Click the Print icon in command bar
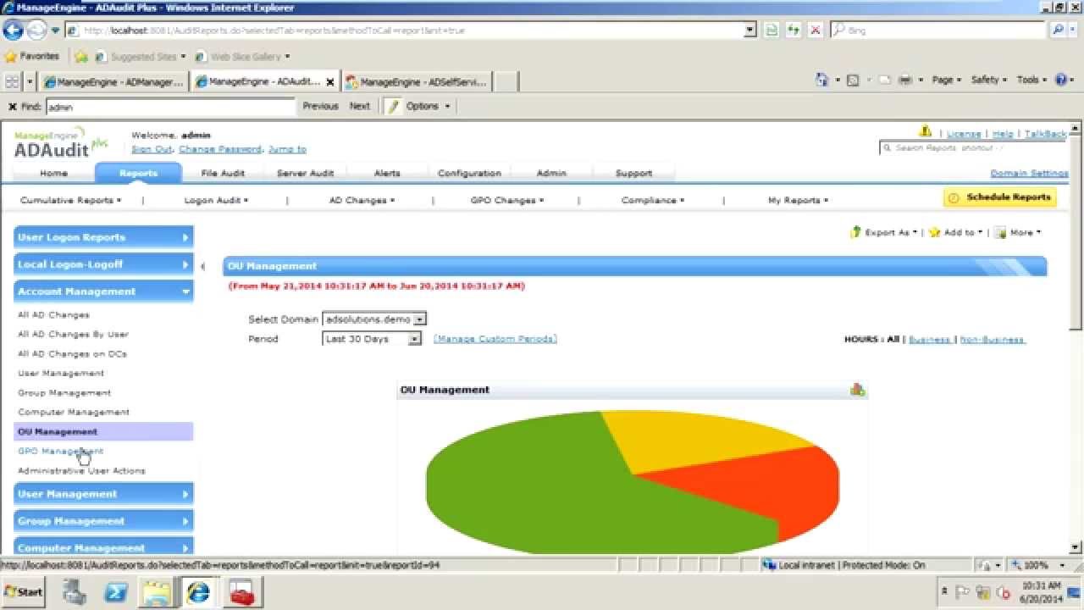1084x610 pixels. (905, 80)
